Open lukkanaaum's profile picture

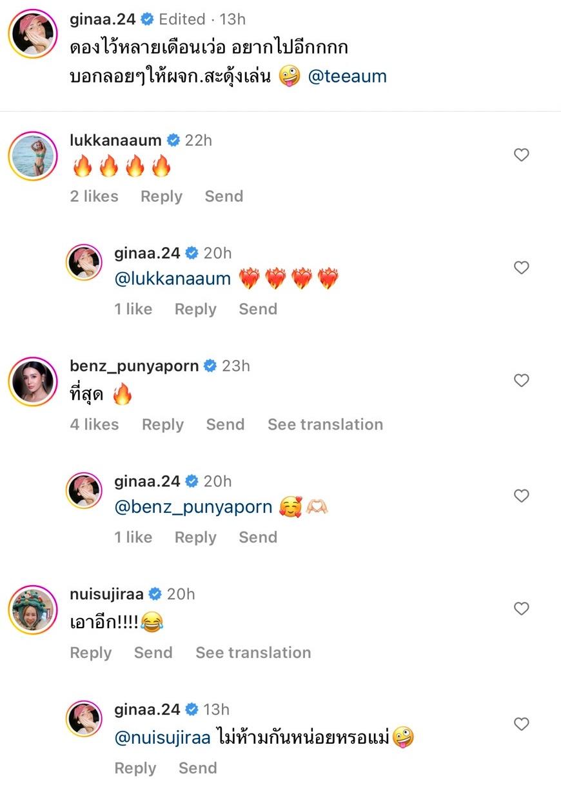33,155
